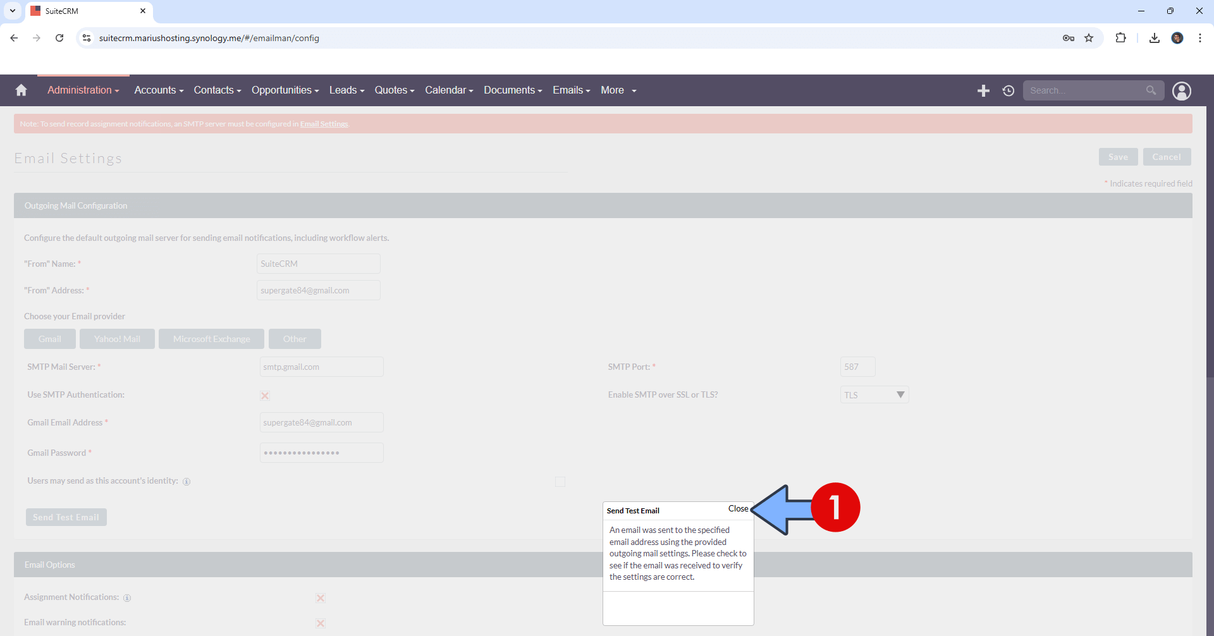Expand the Accounts menu
The height and width of the screenshot is (636, 1214).
[x=159, y=90]
